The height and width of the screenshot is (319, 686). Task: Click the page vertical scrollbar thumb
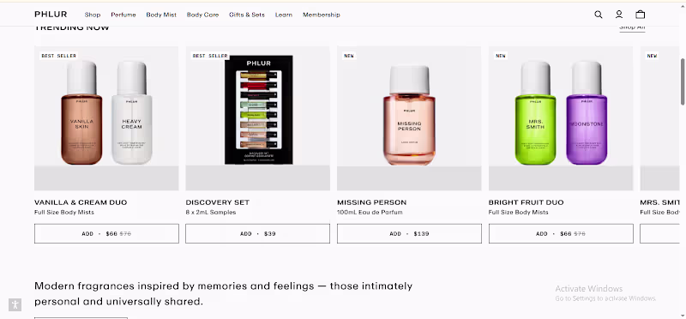coord(683,81)
